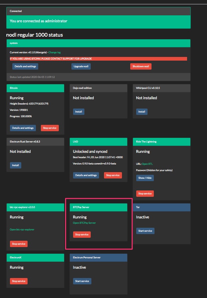Stop the ElectrumX service

pos(19,281)
